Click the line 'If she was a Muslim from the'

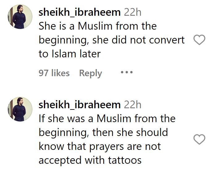pos(107,119)
